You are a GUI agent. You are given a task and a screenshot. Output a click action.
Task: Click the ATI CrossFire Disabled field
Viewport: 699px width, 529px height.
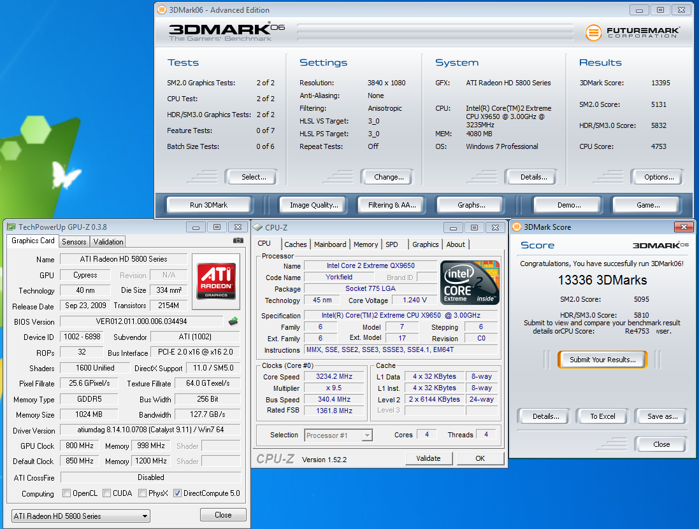150,477
